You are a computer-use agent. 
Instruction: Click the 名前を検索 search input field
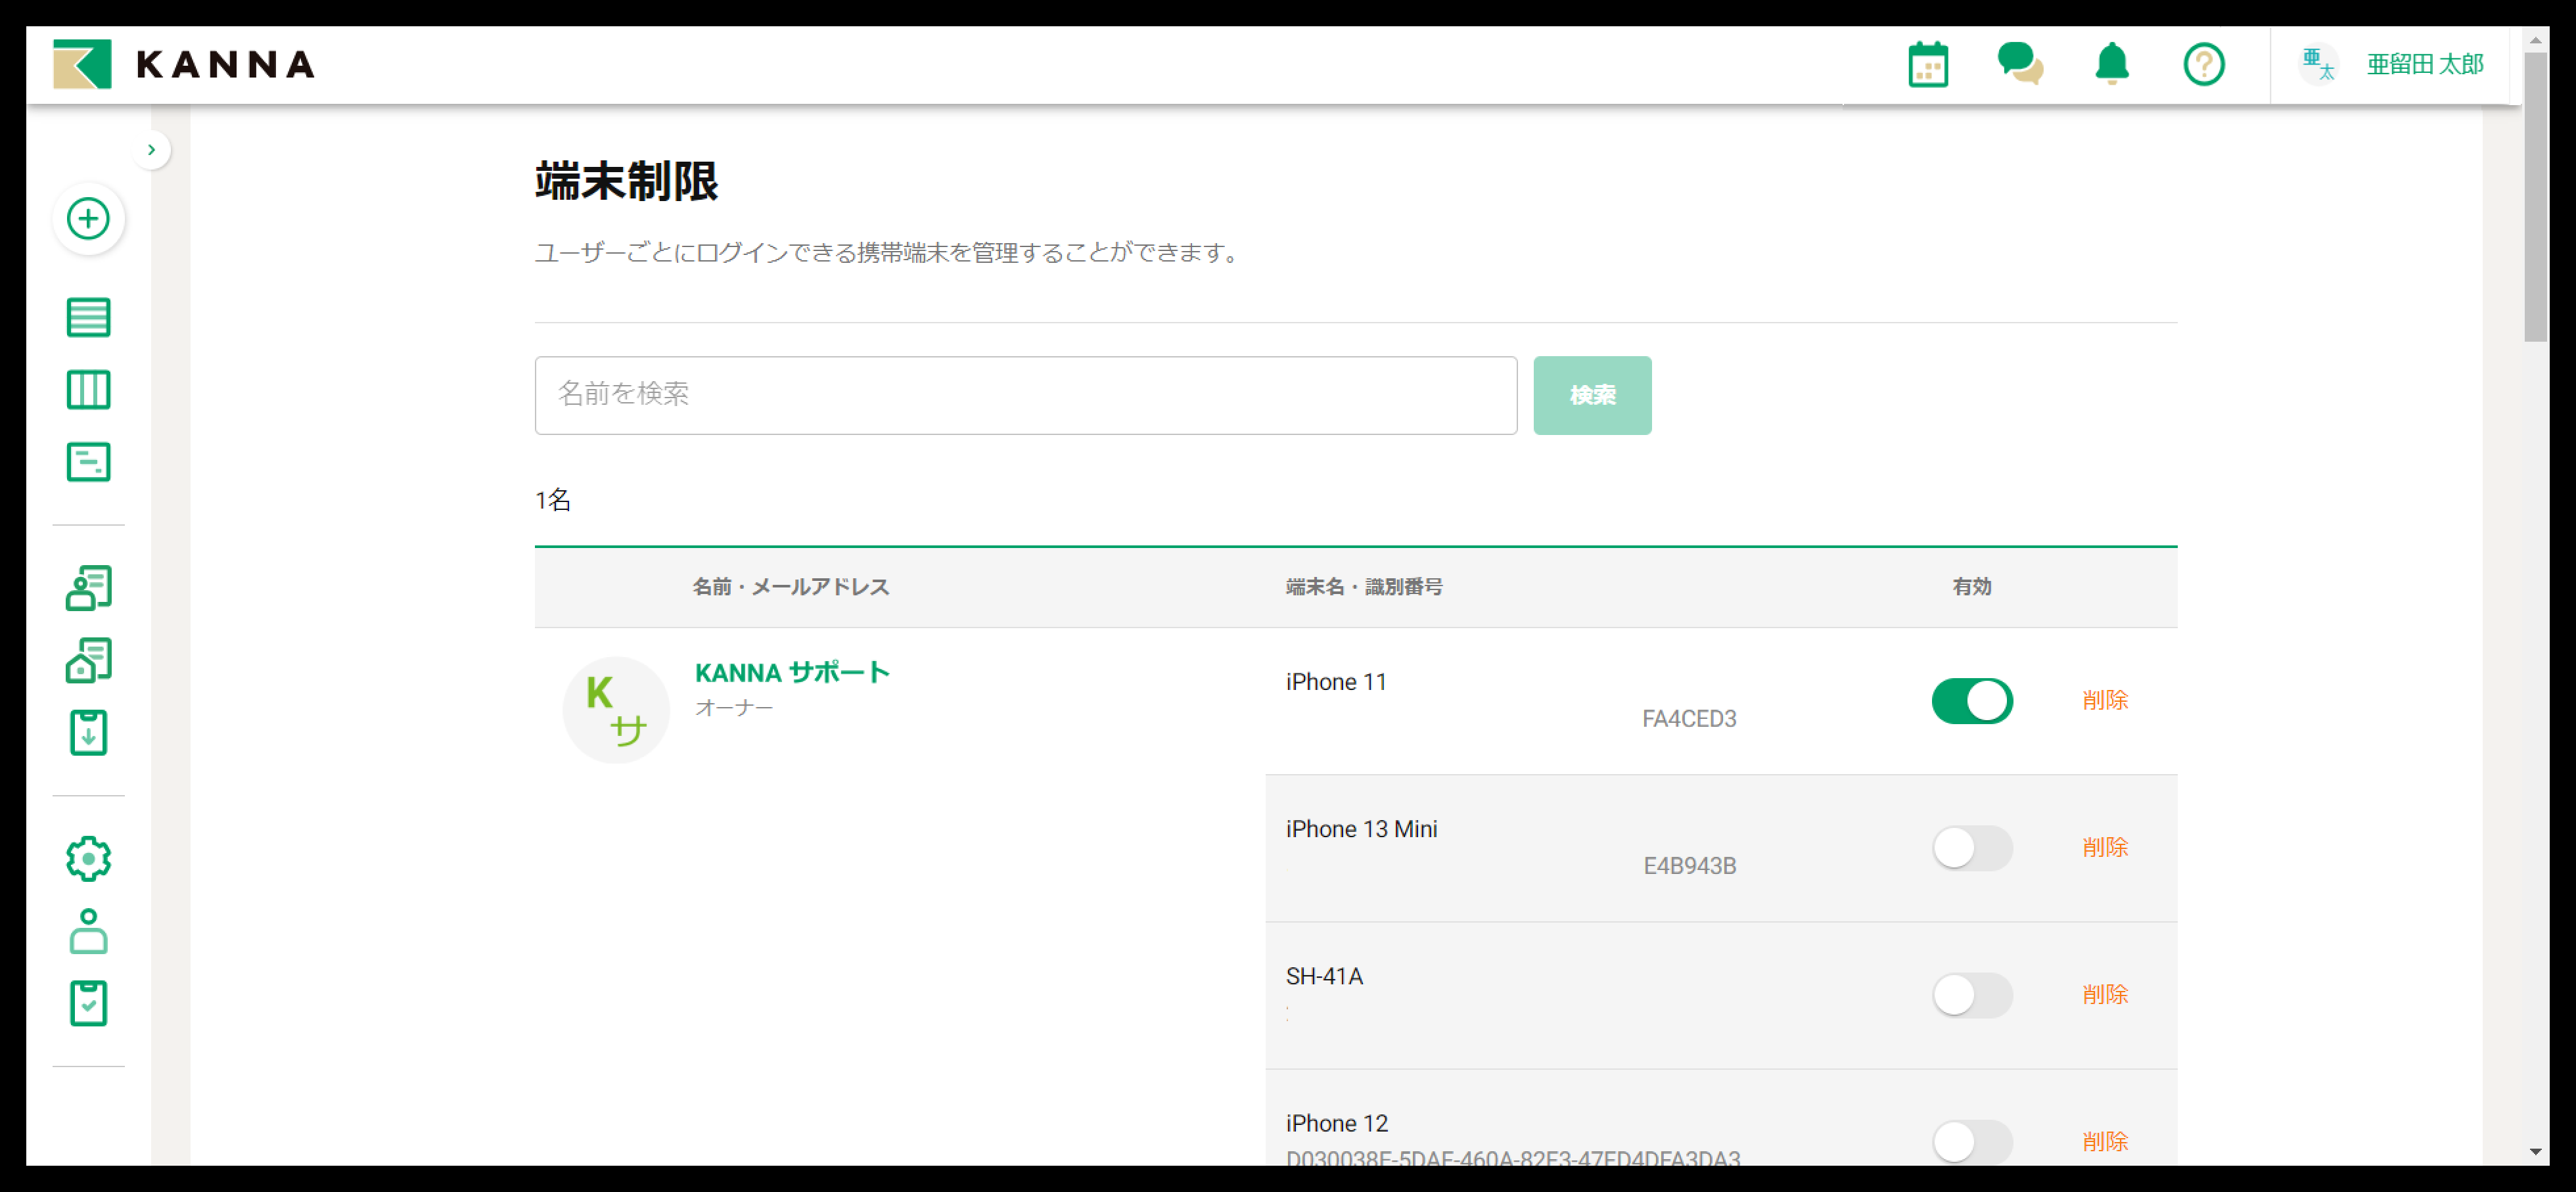pos(1025,395)
